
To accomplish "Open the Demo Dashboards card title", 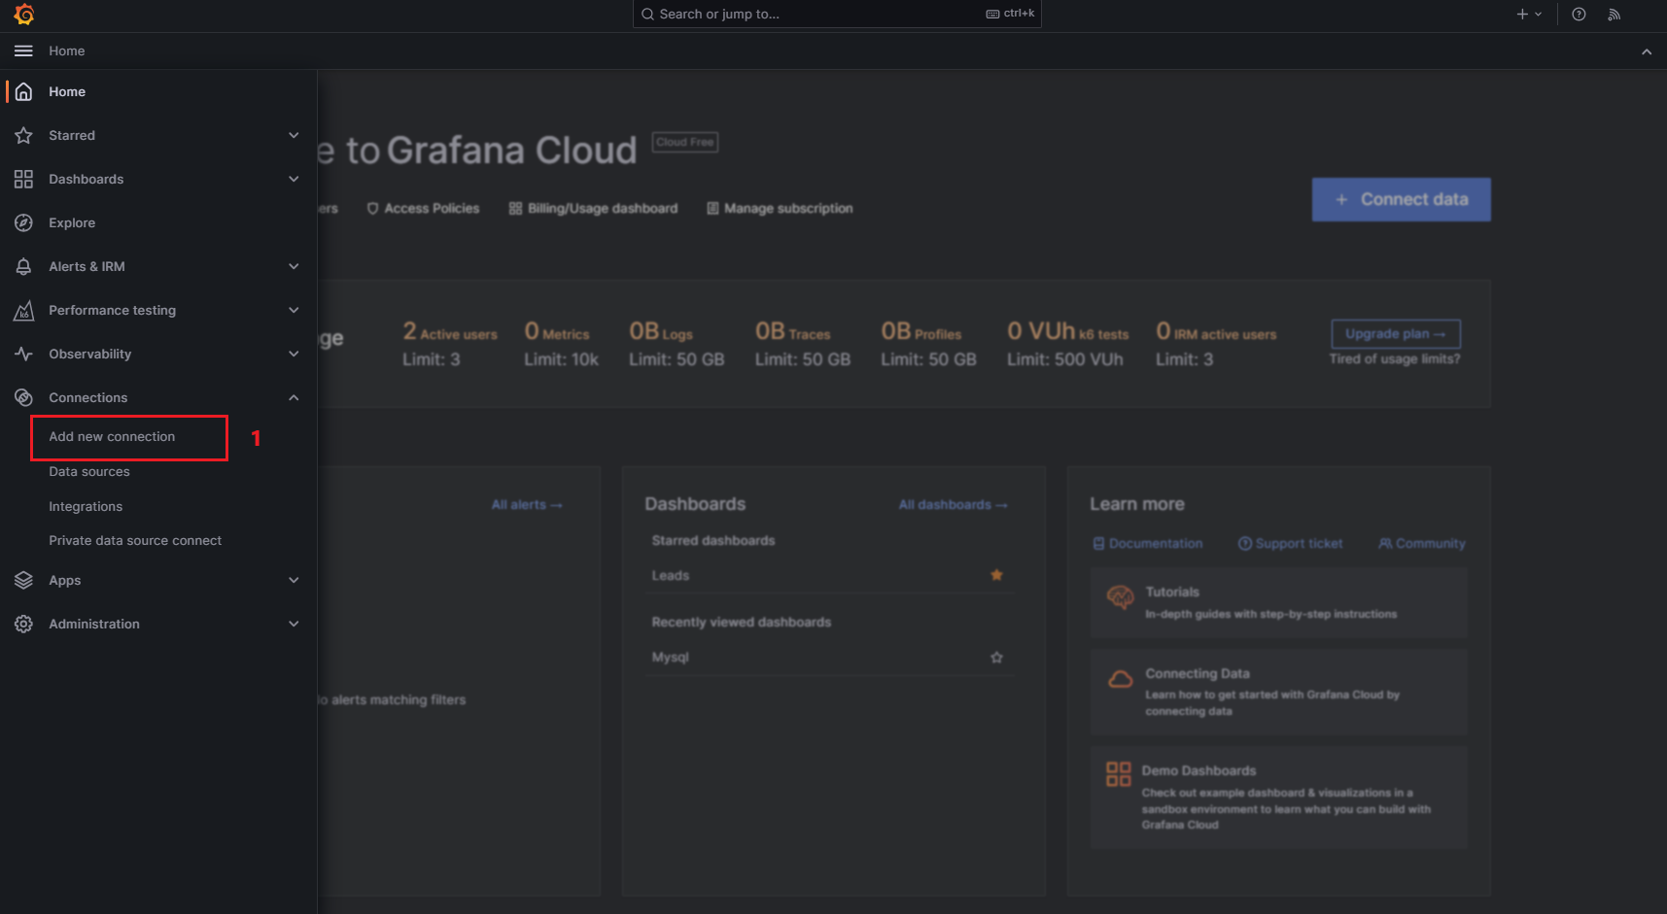I will point(1198,771).
